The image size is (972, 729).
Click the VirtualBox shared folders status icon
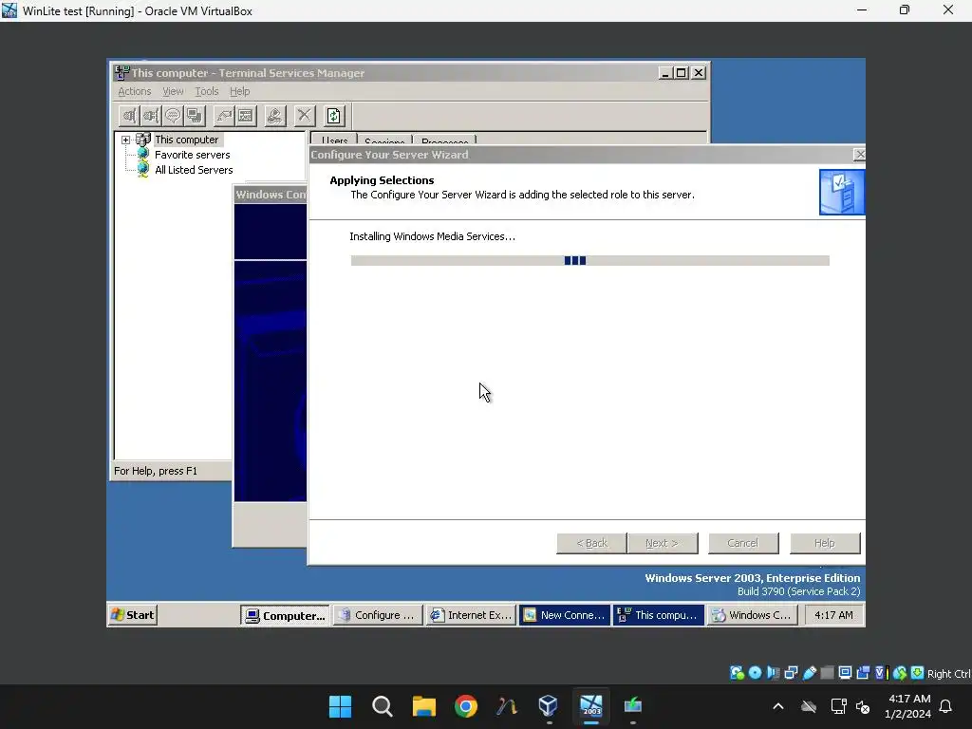[x=827, y=673]
